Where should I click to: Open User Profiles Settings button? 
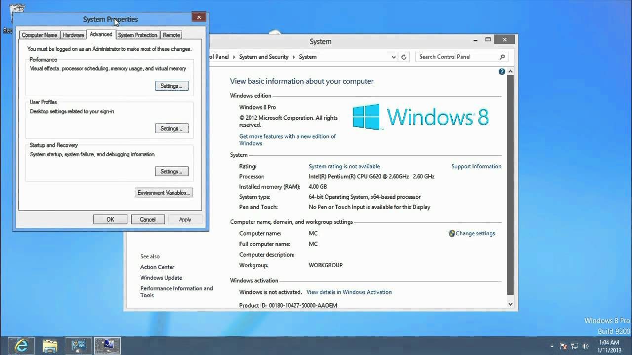point(171,128)
